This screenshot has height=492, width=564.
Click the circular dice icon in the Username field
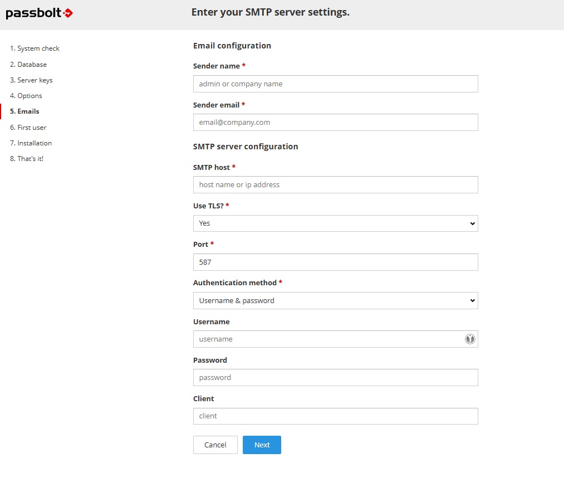click(x=469, y=338)
